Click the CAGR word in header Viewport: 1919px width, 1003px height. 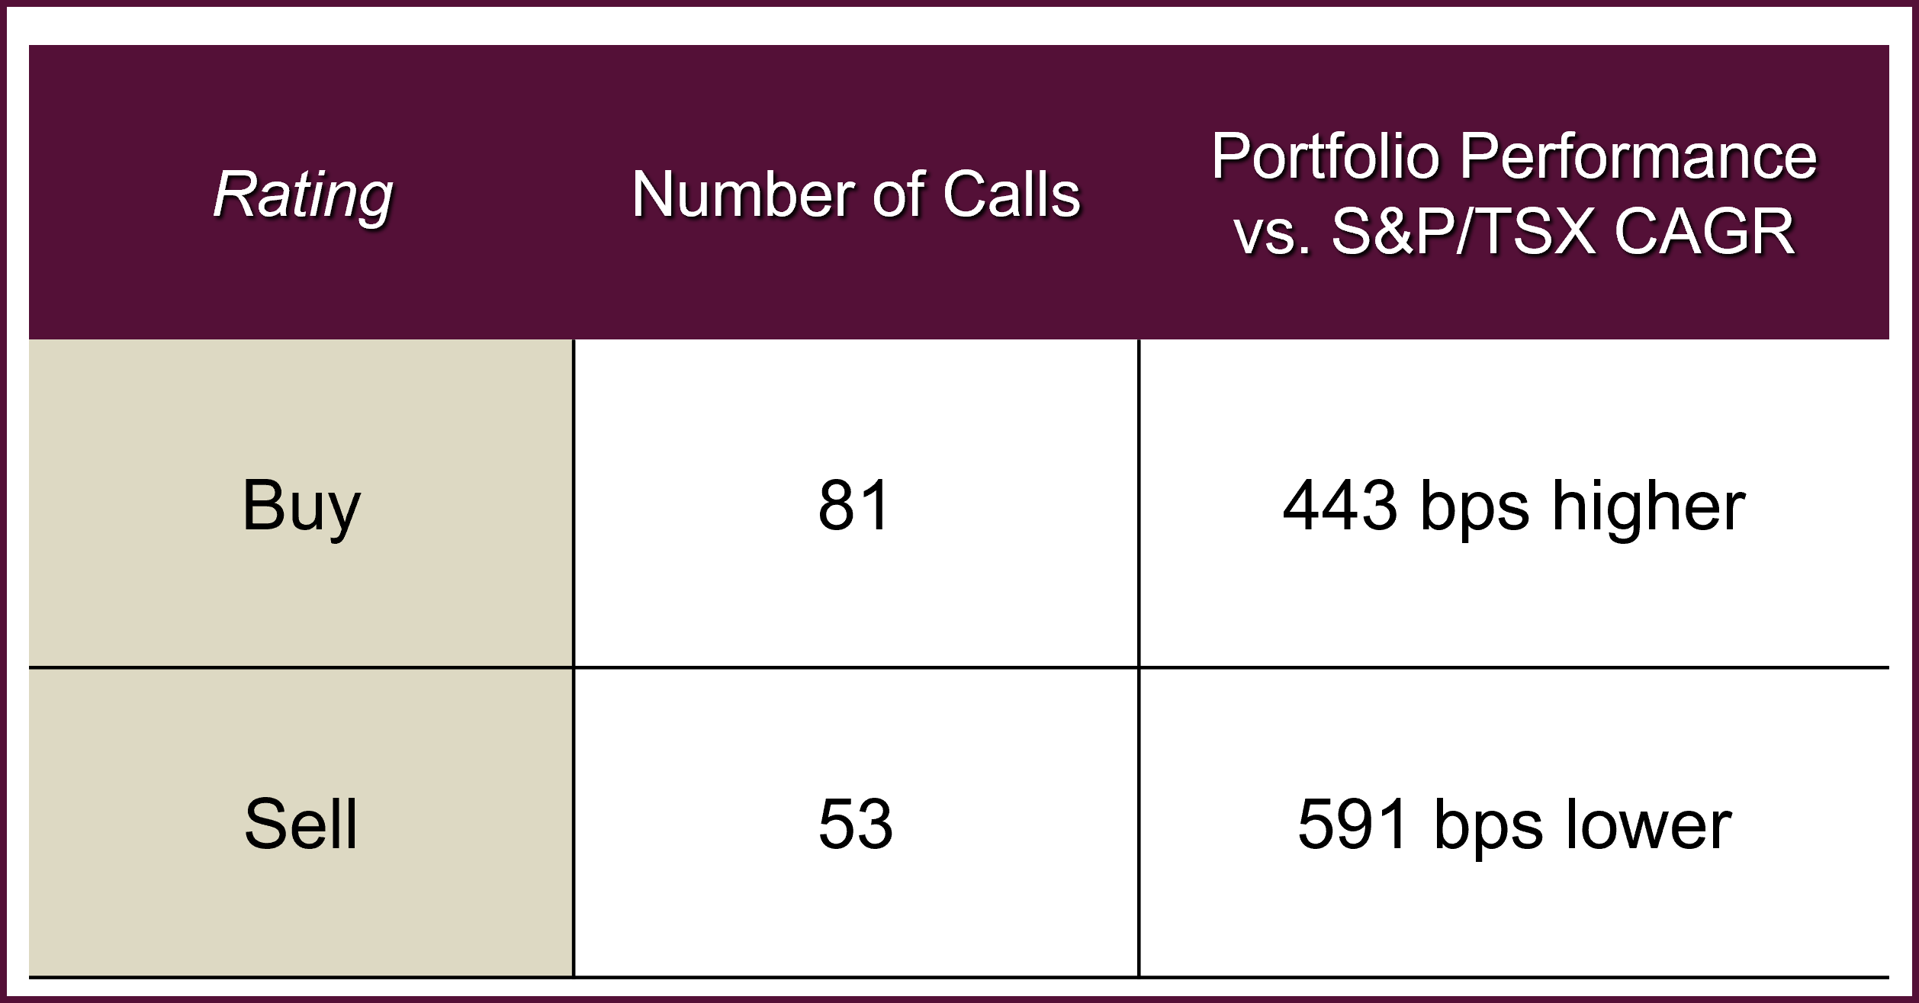click(x=1705, y=231)
